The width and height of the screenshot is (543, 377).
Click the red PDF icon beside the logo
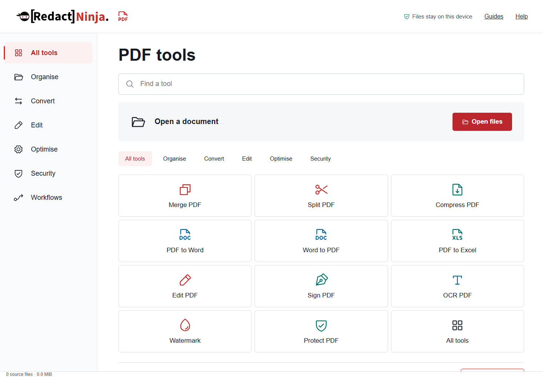tap(123, 16)
